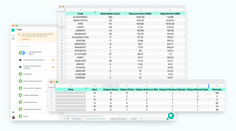The width and height of the screenshot is (236, 131).
Task: Select column B in the coupon sheet
Action: (x=110, y=10)
